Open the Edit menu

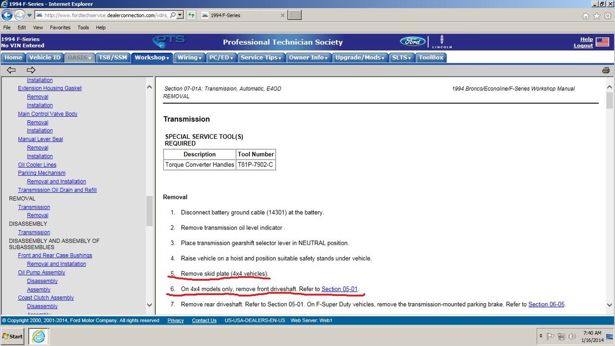click(22, 27)
